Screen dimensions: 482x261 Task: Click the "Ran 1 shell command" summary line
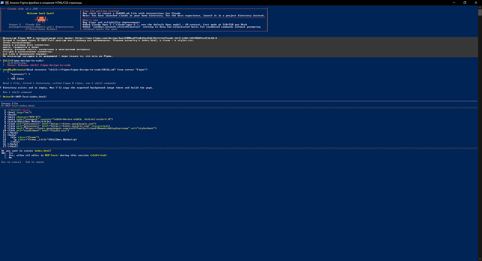point(17,92)
